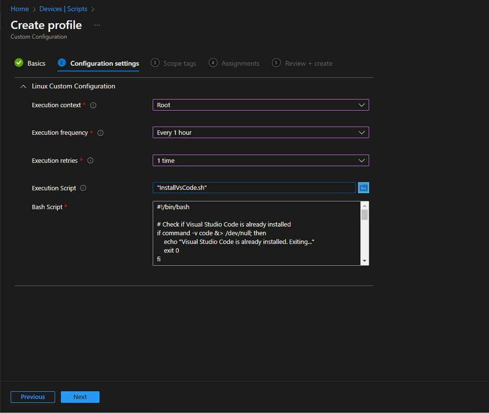Click the folder browse icon for script file
This screenshot has height=413, width=489.
tap(363, 187)
